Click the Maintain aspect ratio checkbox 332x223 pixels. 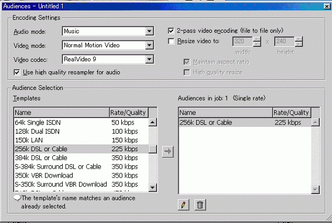[187, 62]
